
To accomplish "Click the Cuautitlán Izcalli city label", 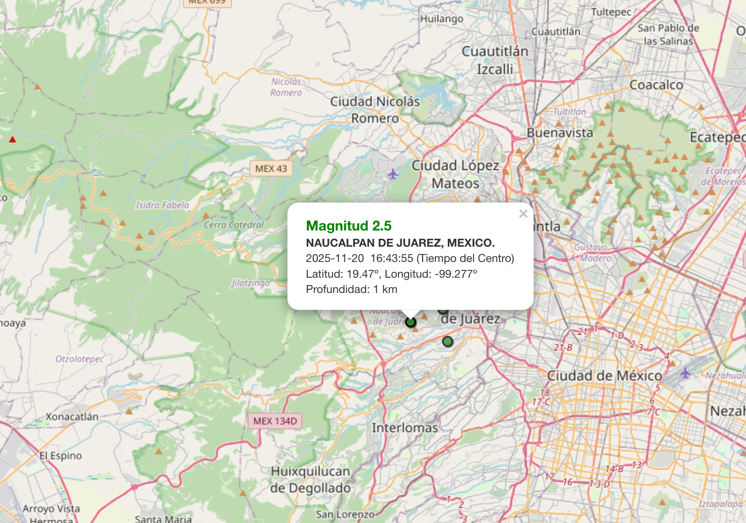I will pyautogui.click(x=495, y=60).
